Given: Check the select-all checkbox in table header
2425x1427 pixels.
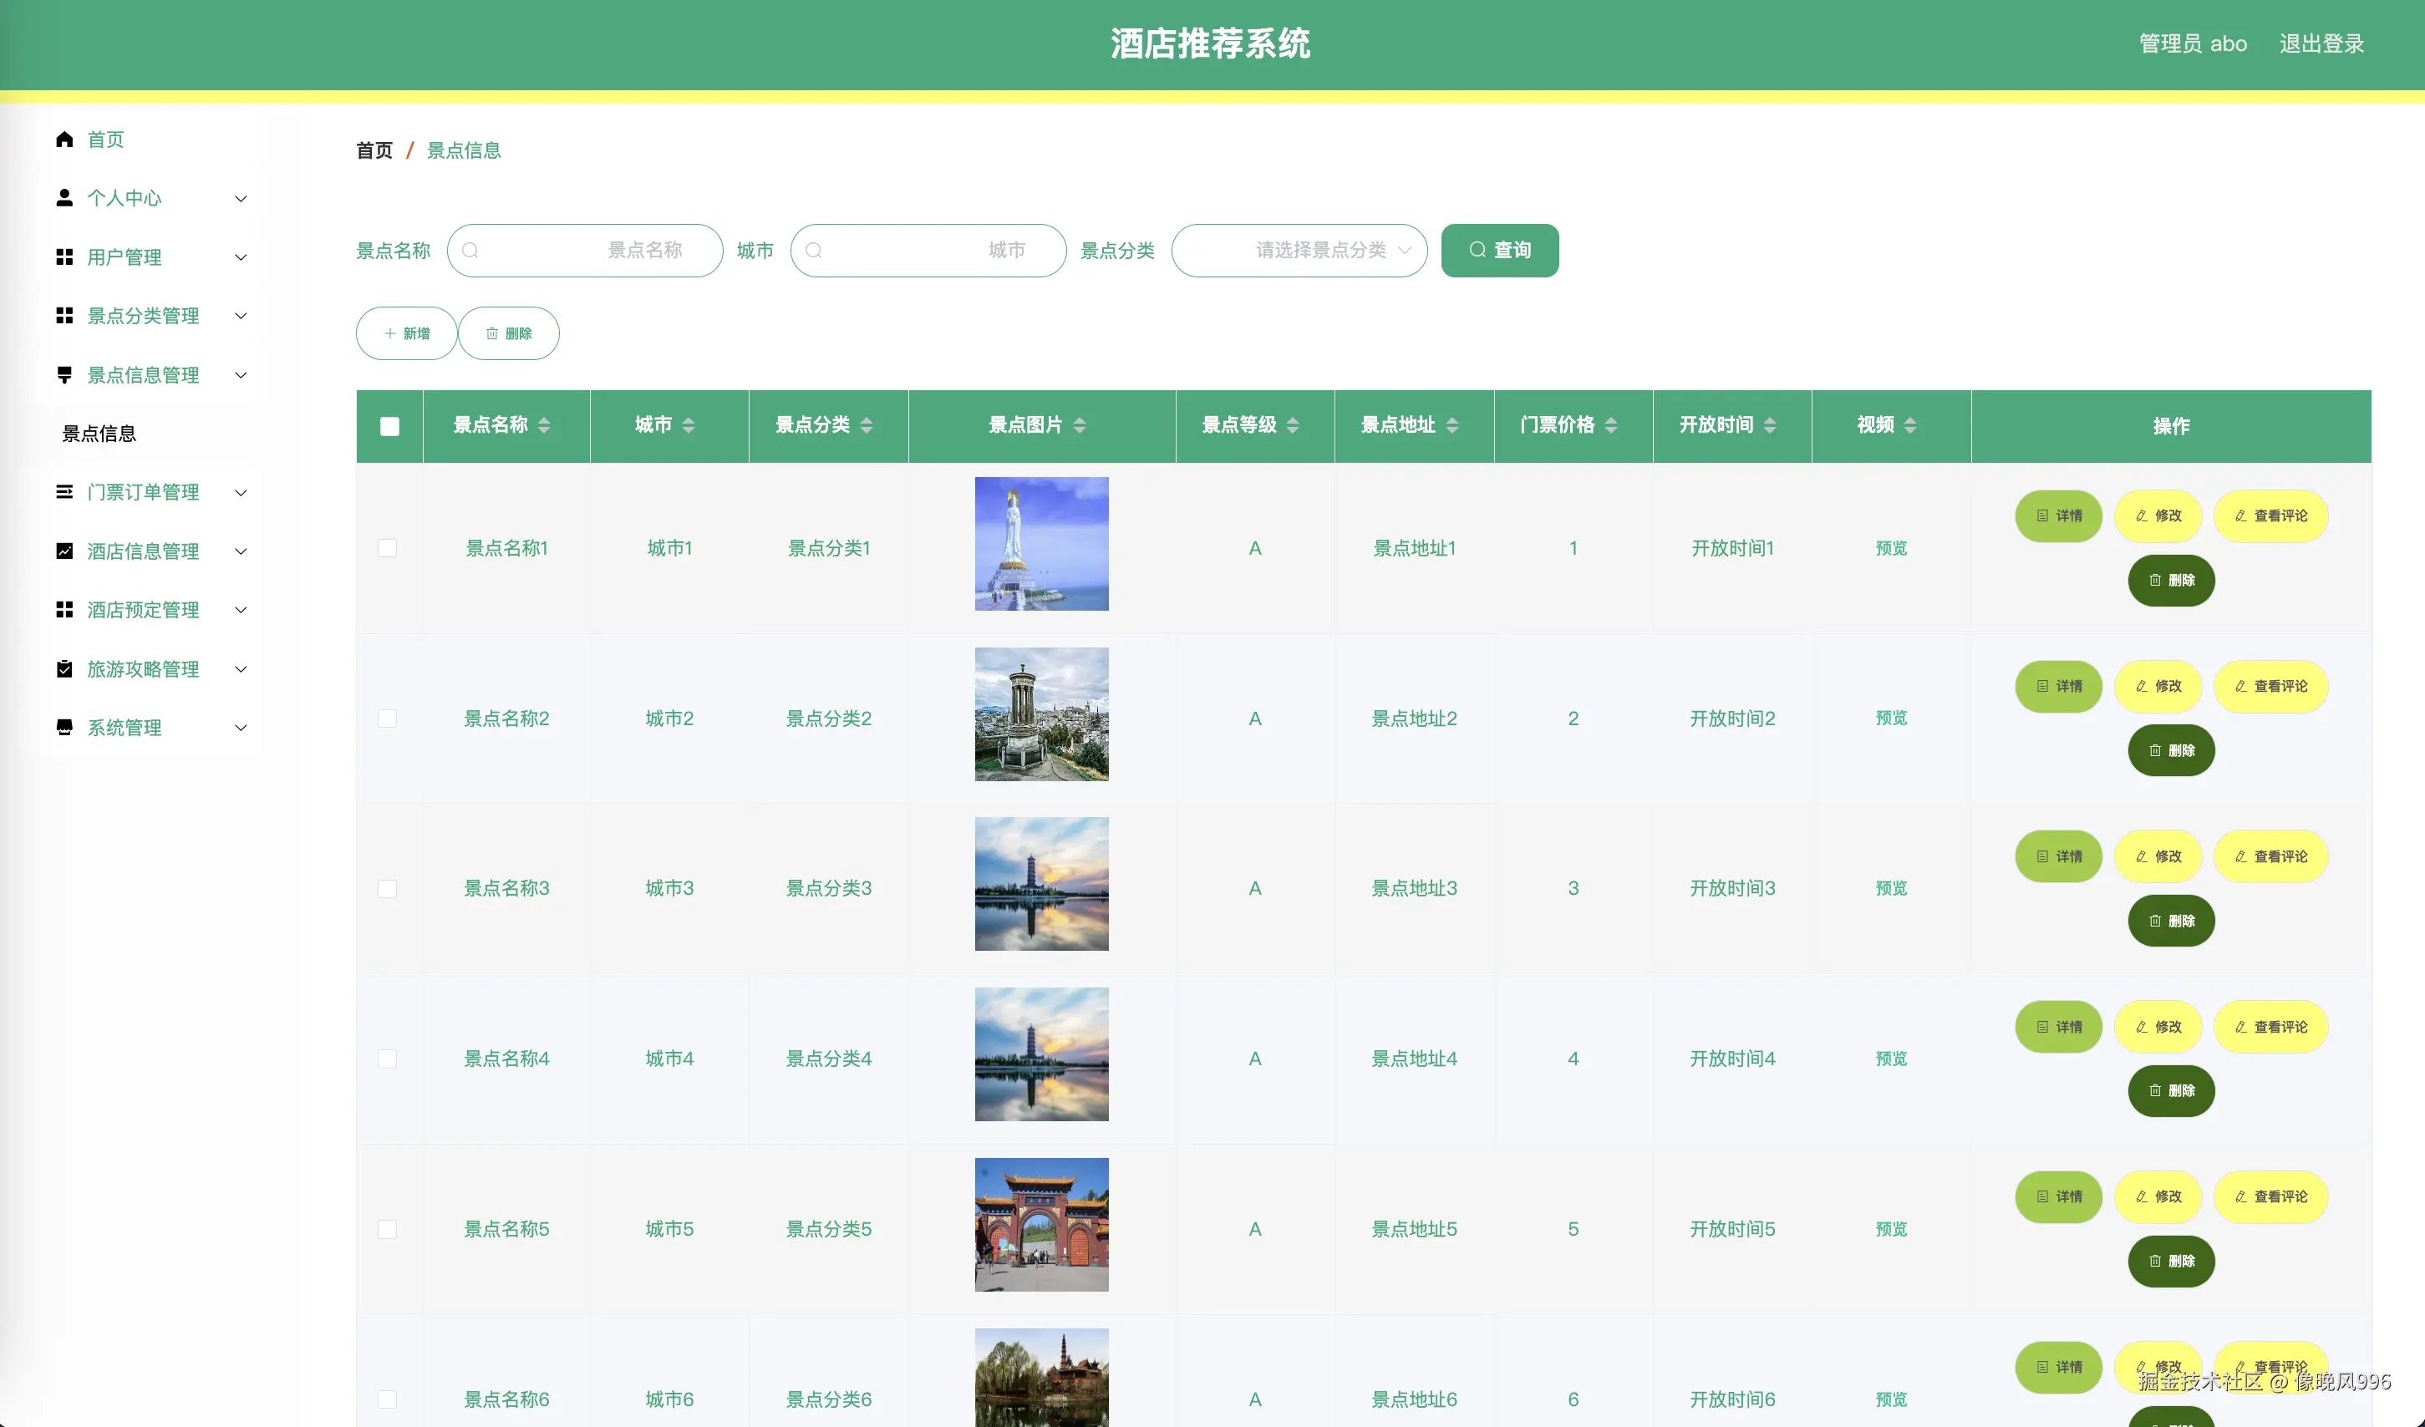Looking at the screenshot, I should (389, 425).
